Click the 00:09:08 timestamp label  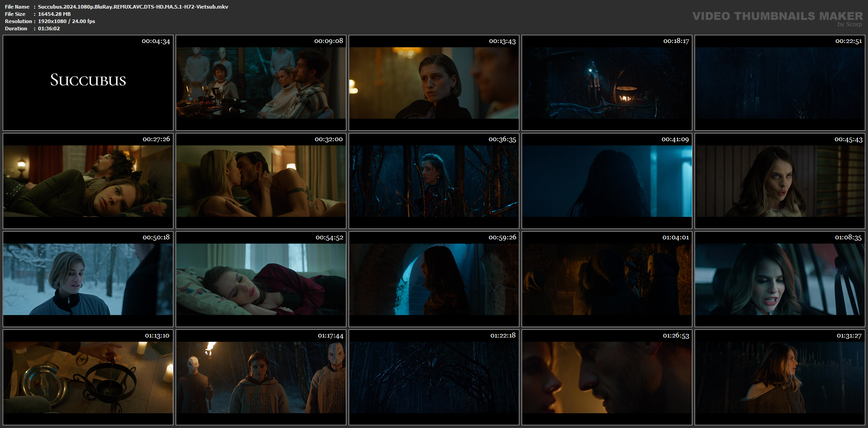tap(329, 41)
